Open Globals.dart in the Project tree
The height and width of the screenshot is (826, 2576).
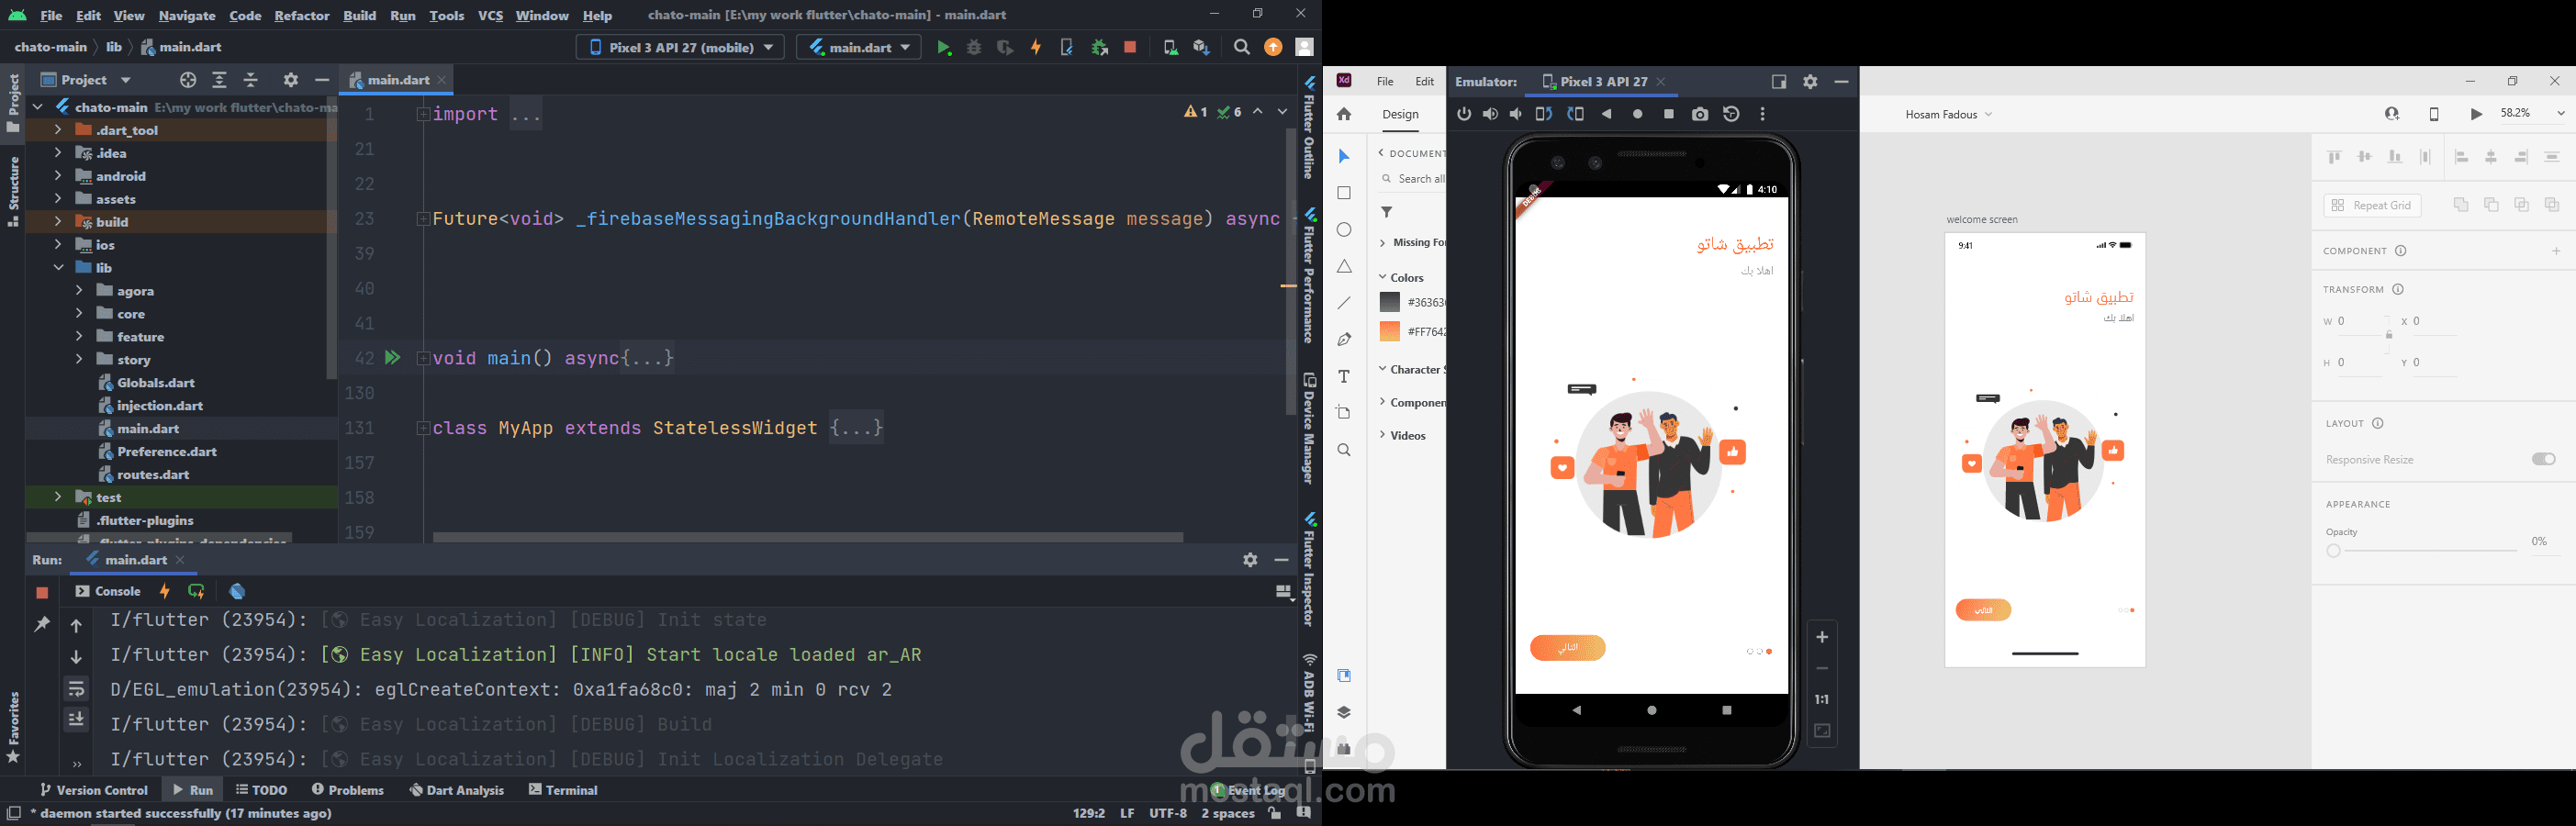[x=156, y=383]
